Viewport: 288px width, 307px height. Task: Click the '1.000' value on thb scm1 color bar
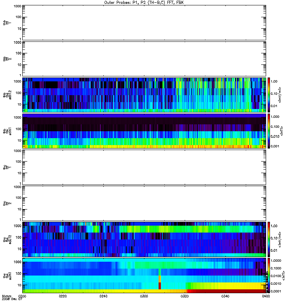pos(275,117)
